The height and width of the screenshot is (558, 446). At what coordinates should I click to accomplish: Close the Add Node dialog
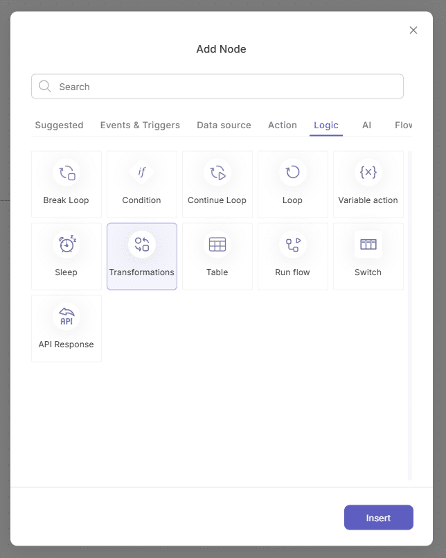(413, 30)
